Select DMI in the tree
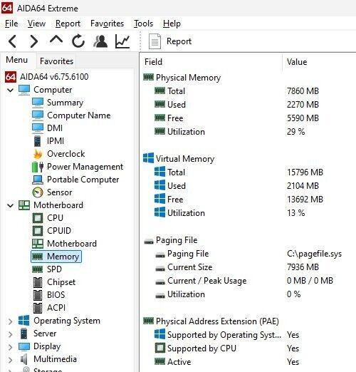The height and width of the screenshot is (372, 356). coord(55,128)
